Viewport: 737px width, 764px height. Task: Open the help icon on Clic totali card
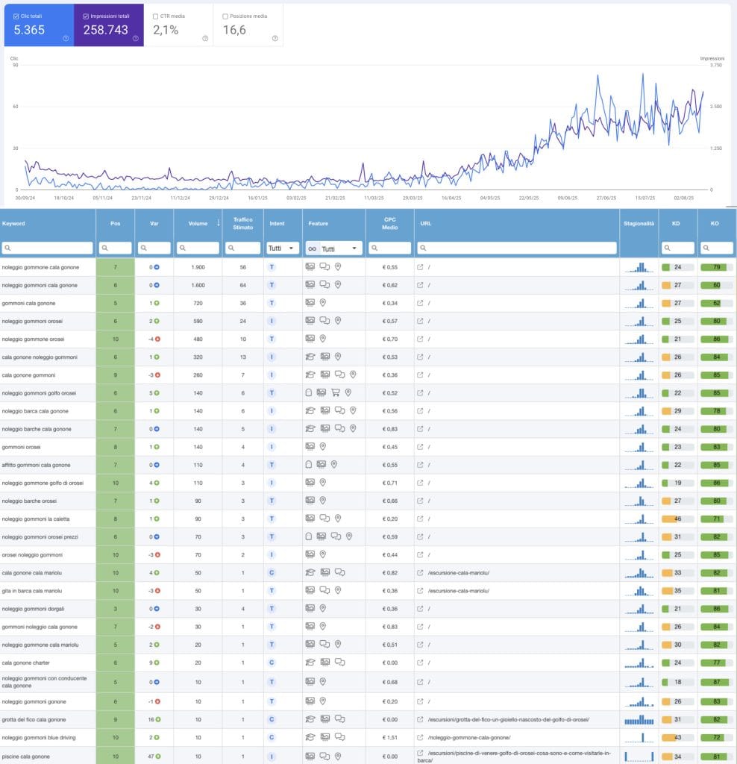tap(66, 39)
